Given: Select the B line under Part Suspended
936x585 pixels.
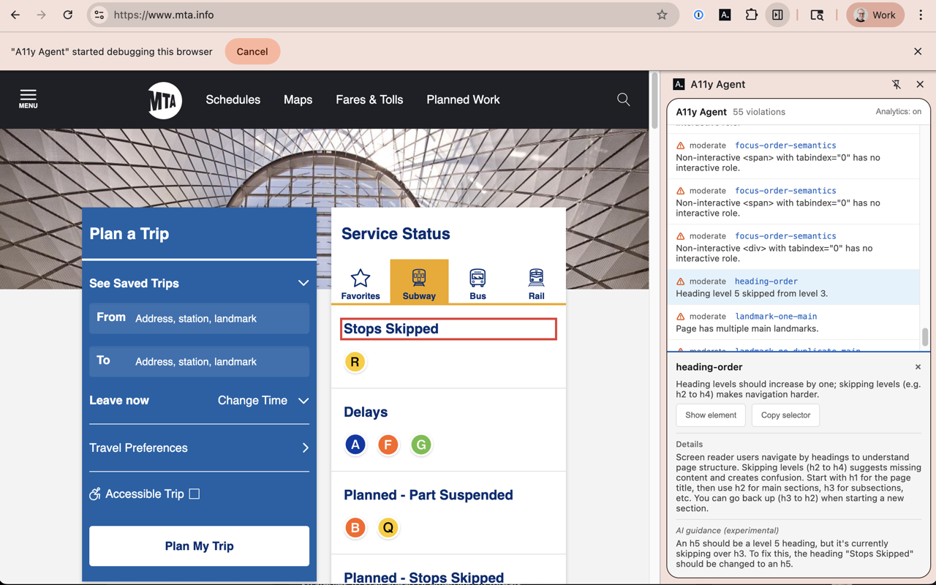Looking at the screenshot, I should click(x=355, y=527).
